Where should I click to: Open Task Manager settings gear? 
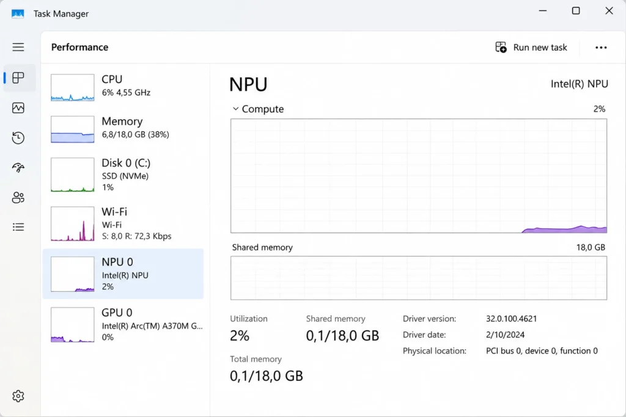(x=18, y=396)
